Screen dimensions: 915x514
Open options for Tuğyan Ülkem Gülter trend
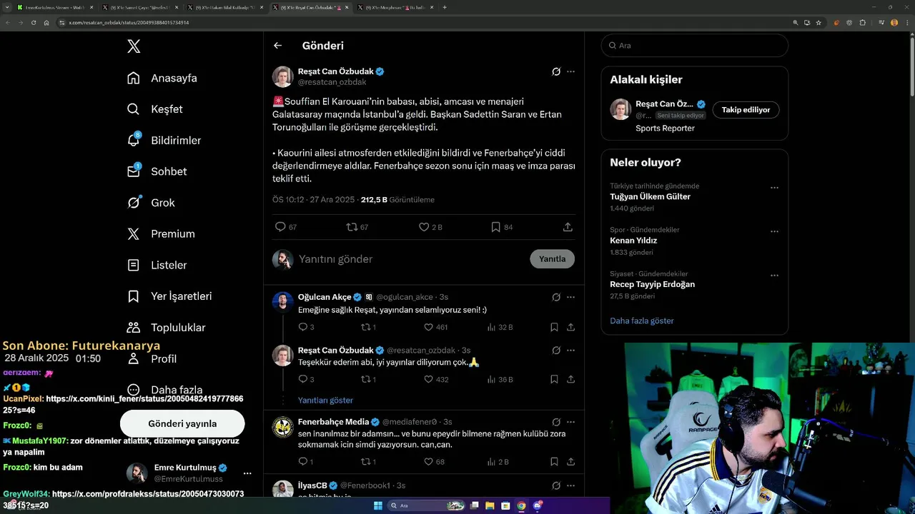pos(774,188)
